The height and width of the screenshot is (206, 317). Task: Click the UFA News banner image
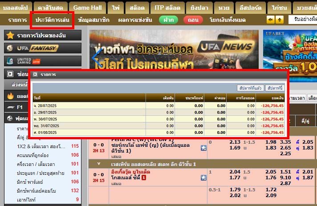[x=173, y=49]
